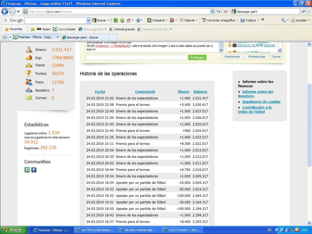Open the Windows Inicio start button
This screenshot has width=312, height=234.
pos(14,230)
